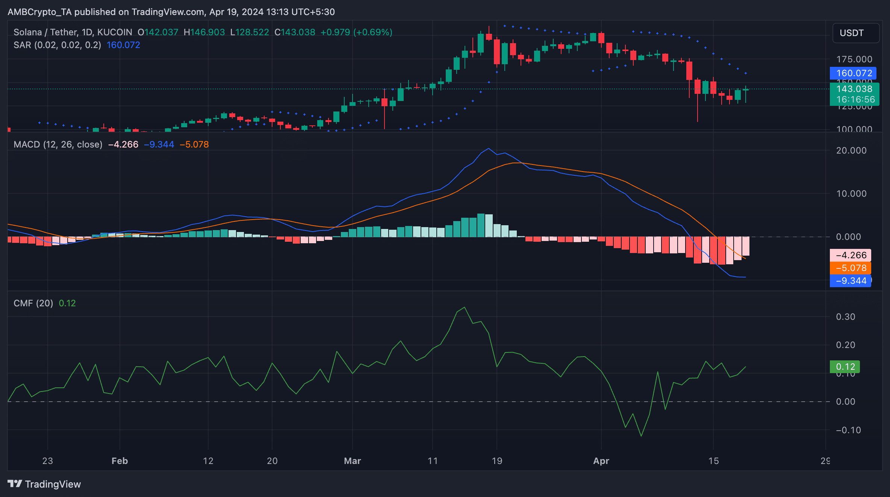Click the -4.266 histogram value tag
This screenshot has height=497, width=890.
tap(851, 255)
